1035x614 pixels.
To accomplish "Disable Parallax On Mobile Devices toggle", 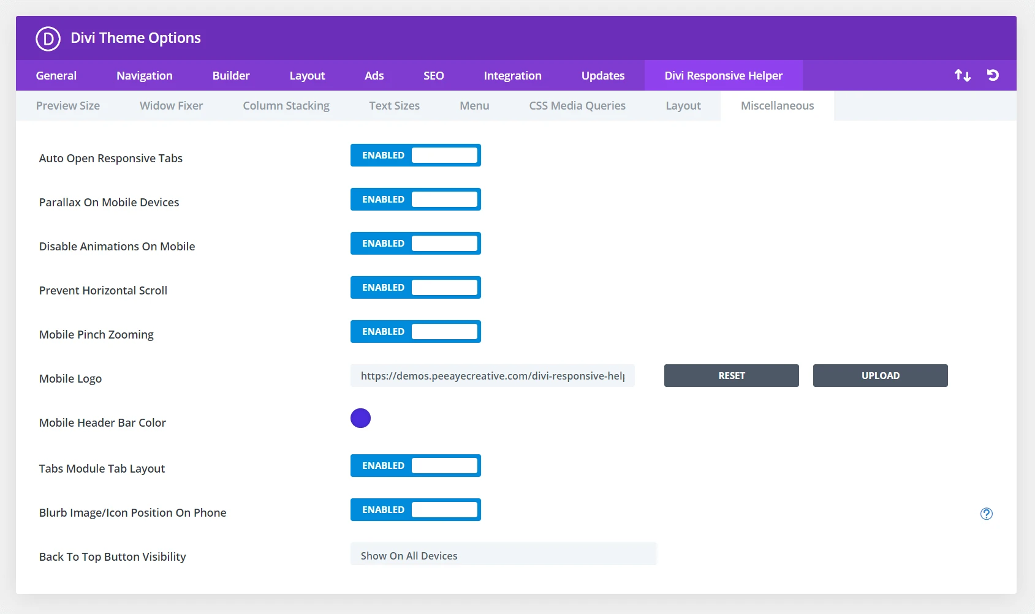I will [415, 200].
